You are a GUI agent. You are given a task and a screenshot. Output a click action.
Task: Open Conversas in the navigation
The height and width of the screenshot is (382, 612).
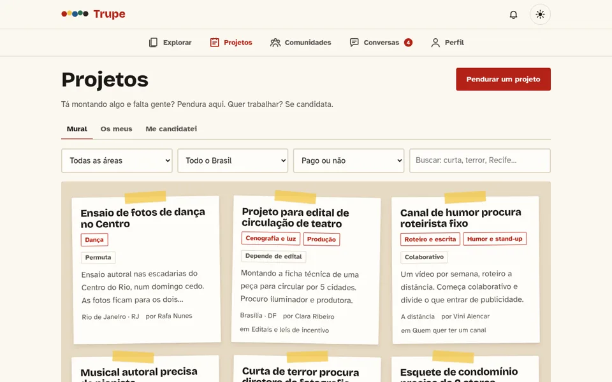[381, 43]
